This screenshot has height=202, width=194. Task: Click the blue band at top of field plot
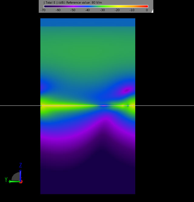[88, 22]
